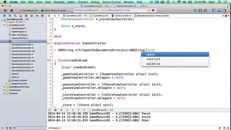
Task: Open the Find navigator magnifier icon
Action: (x=15, y=16)
